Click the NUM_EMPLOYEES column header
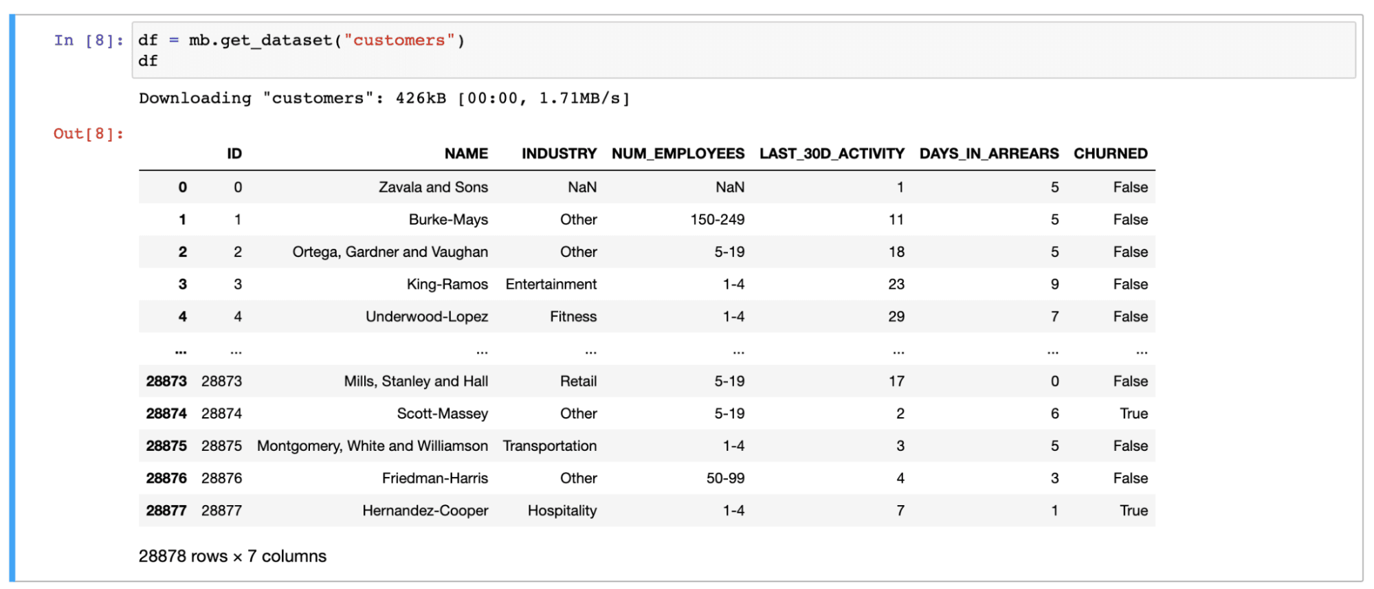The image size is (1374, 589). coord(678,154)
